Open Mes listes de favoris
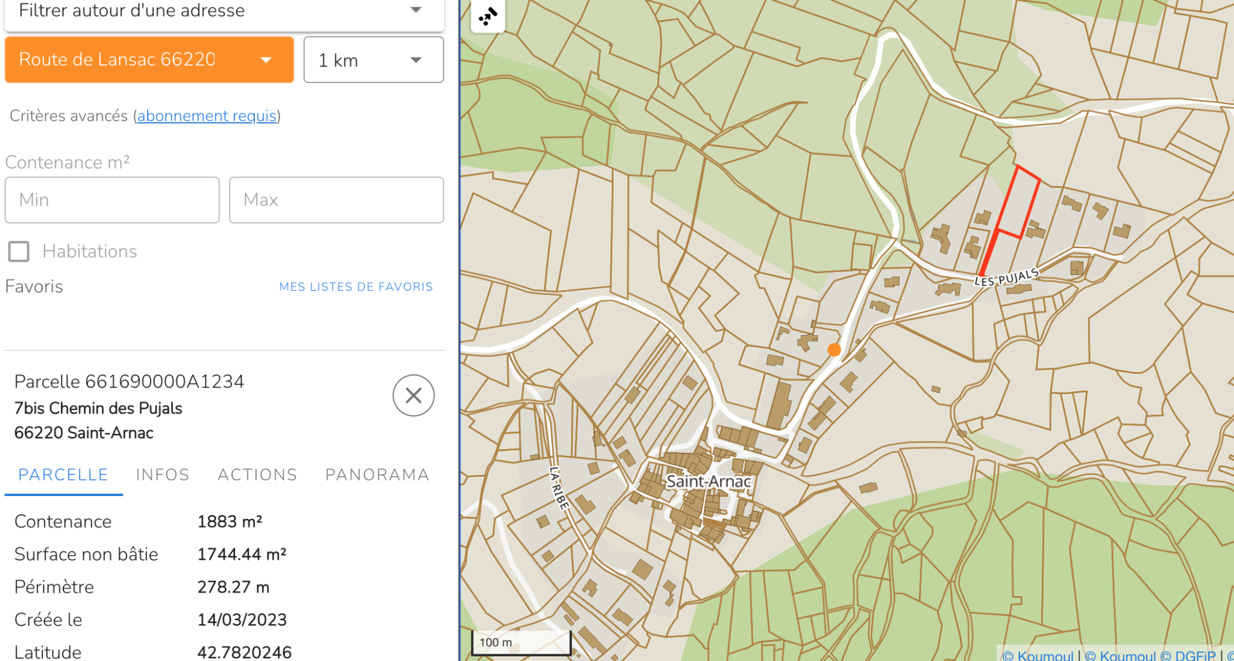Screen dimensions: 1234x661 pyautogui.click(x=355, y=287)
